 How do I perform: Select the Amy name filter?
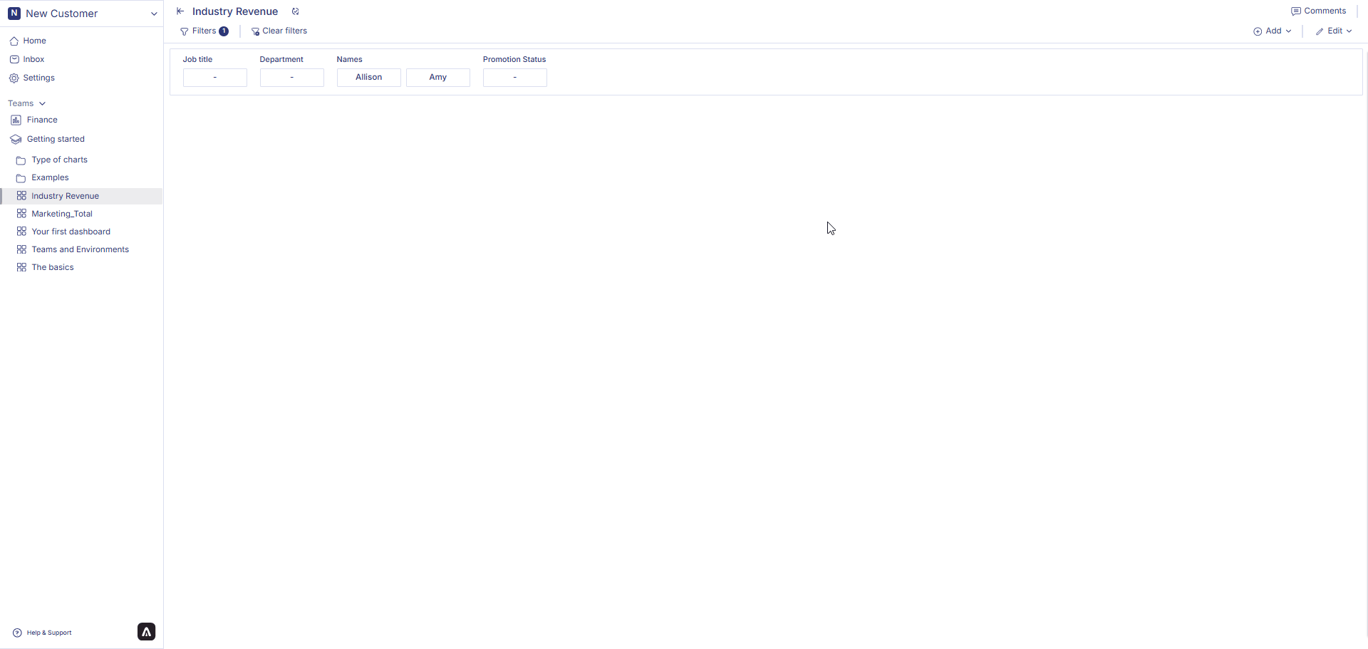(437, 78)
